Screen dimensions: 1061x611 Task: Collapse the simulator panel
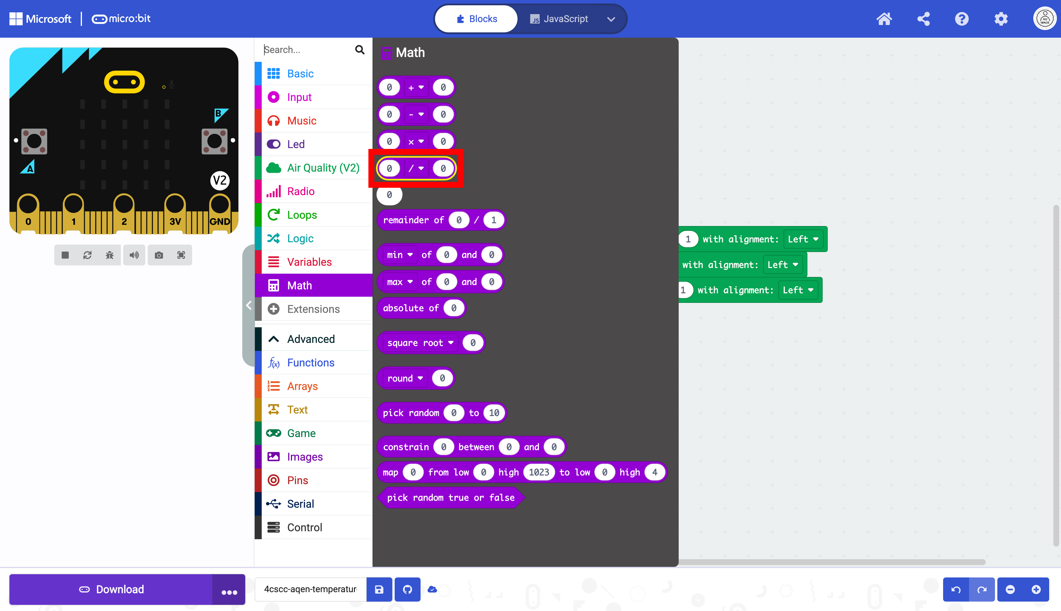click(x=249, y=305)
